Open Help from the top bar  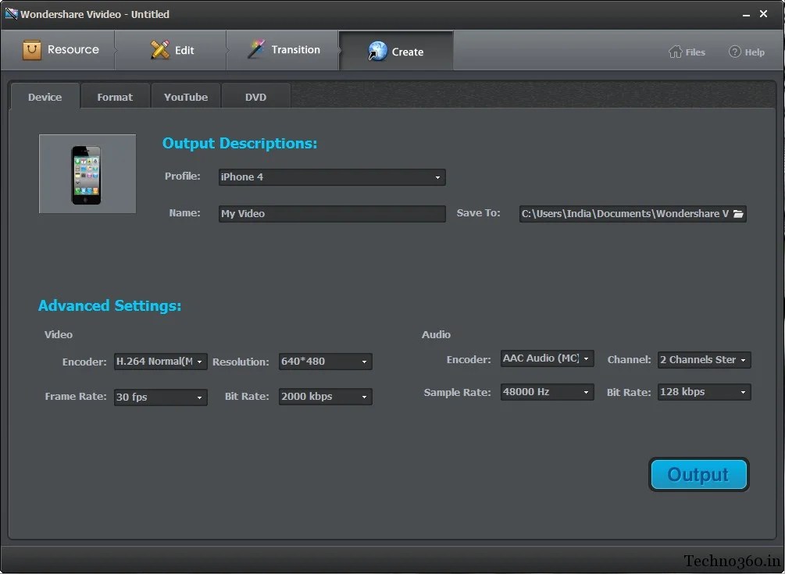(x=747, y=52)
